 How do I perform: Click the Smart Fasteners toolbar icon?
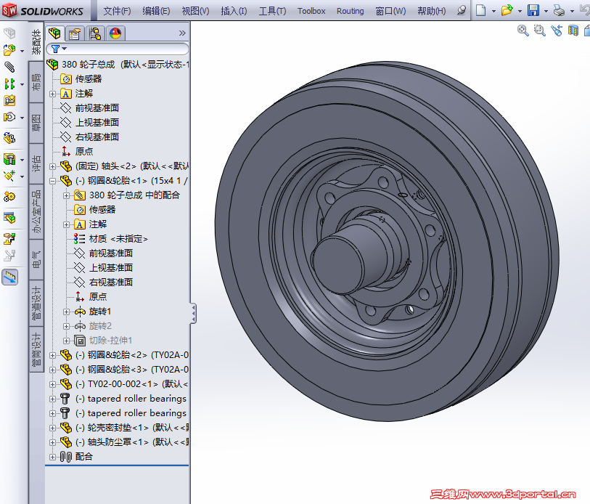point(9,100)
